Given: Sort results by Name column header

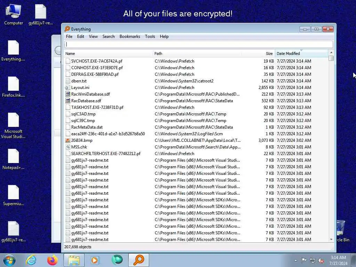Looking at the screenshot, I should [108, 54].
